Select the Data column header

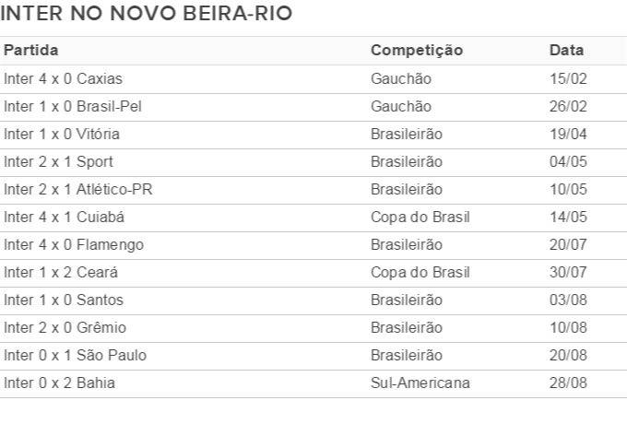point(566,51)
